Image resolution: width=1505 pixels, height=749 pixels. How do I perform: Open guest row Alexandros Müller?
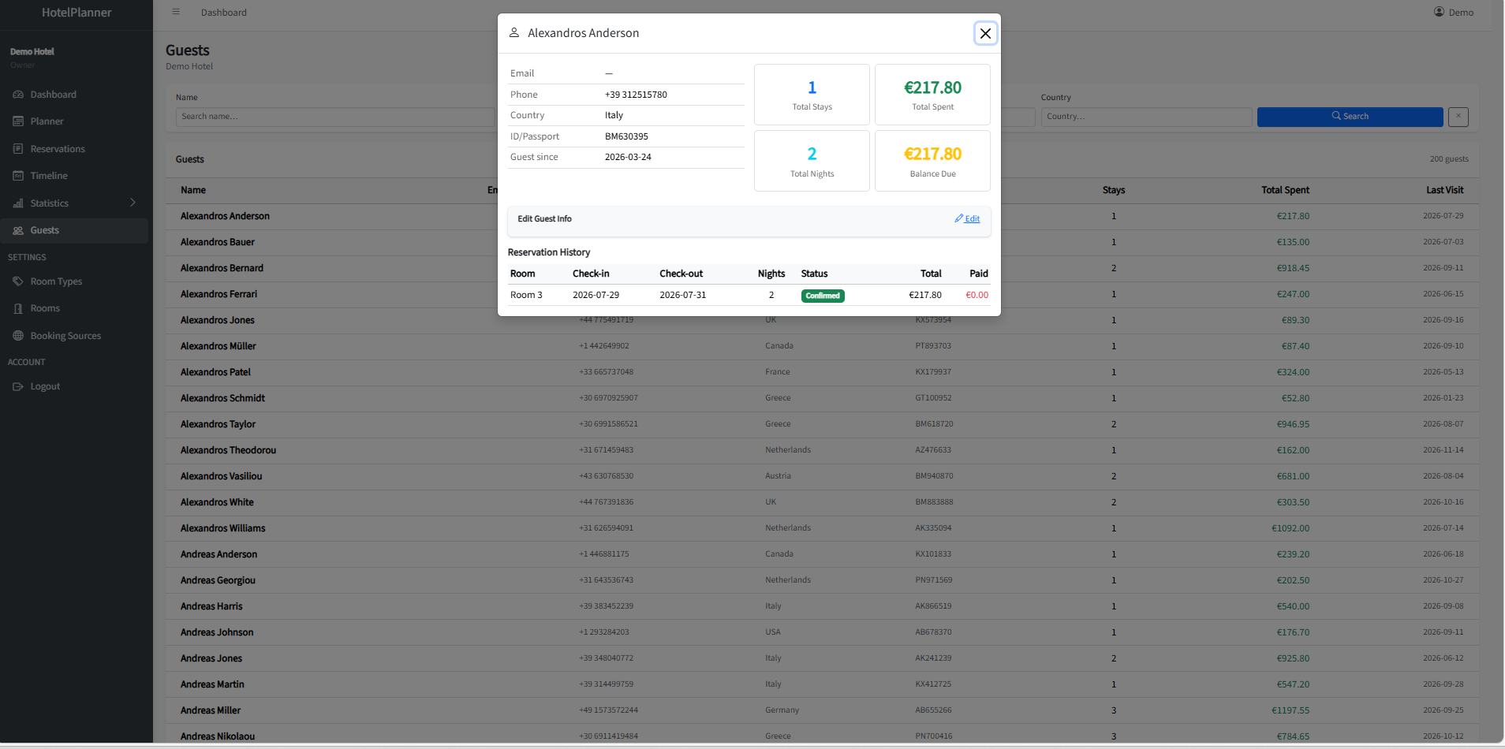click(x=822, y=346)
